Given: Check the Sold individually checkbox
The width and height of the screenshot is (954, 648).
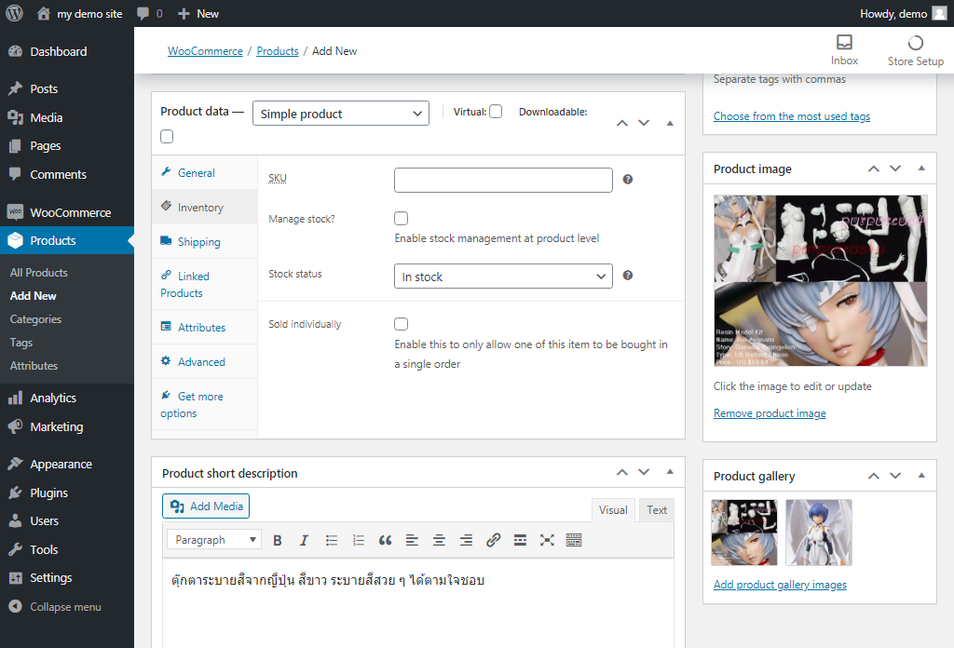Looking at the screenshot, I should click(402, 324).
